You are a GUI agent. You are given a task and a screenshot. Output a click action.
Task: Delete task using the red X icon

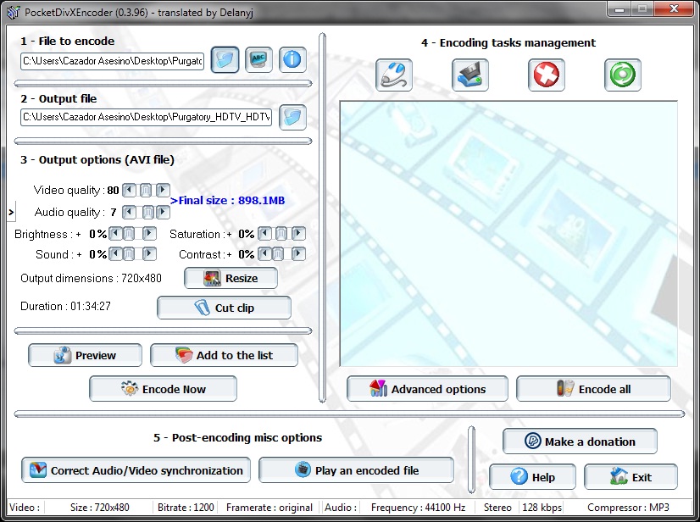(x=547, y=75)
